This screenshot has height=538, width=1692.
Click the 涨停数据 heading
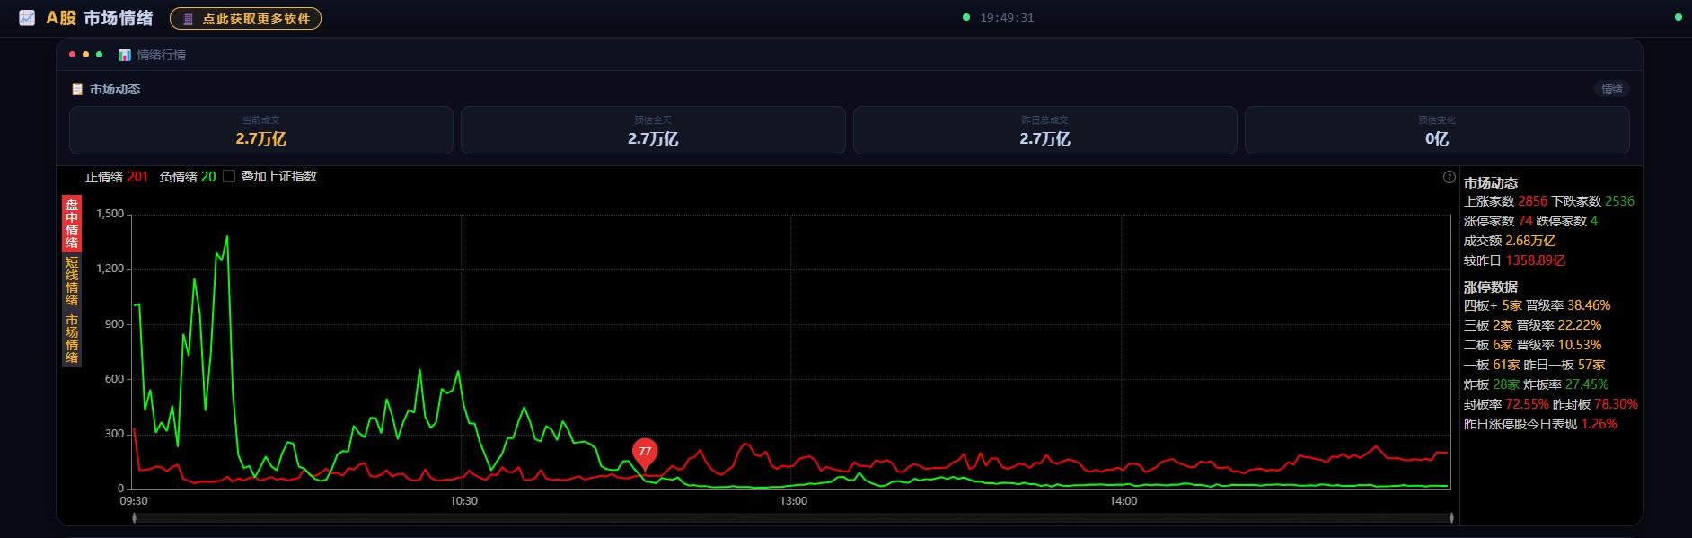coord(1491,287)
